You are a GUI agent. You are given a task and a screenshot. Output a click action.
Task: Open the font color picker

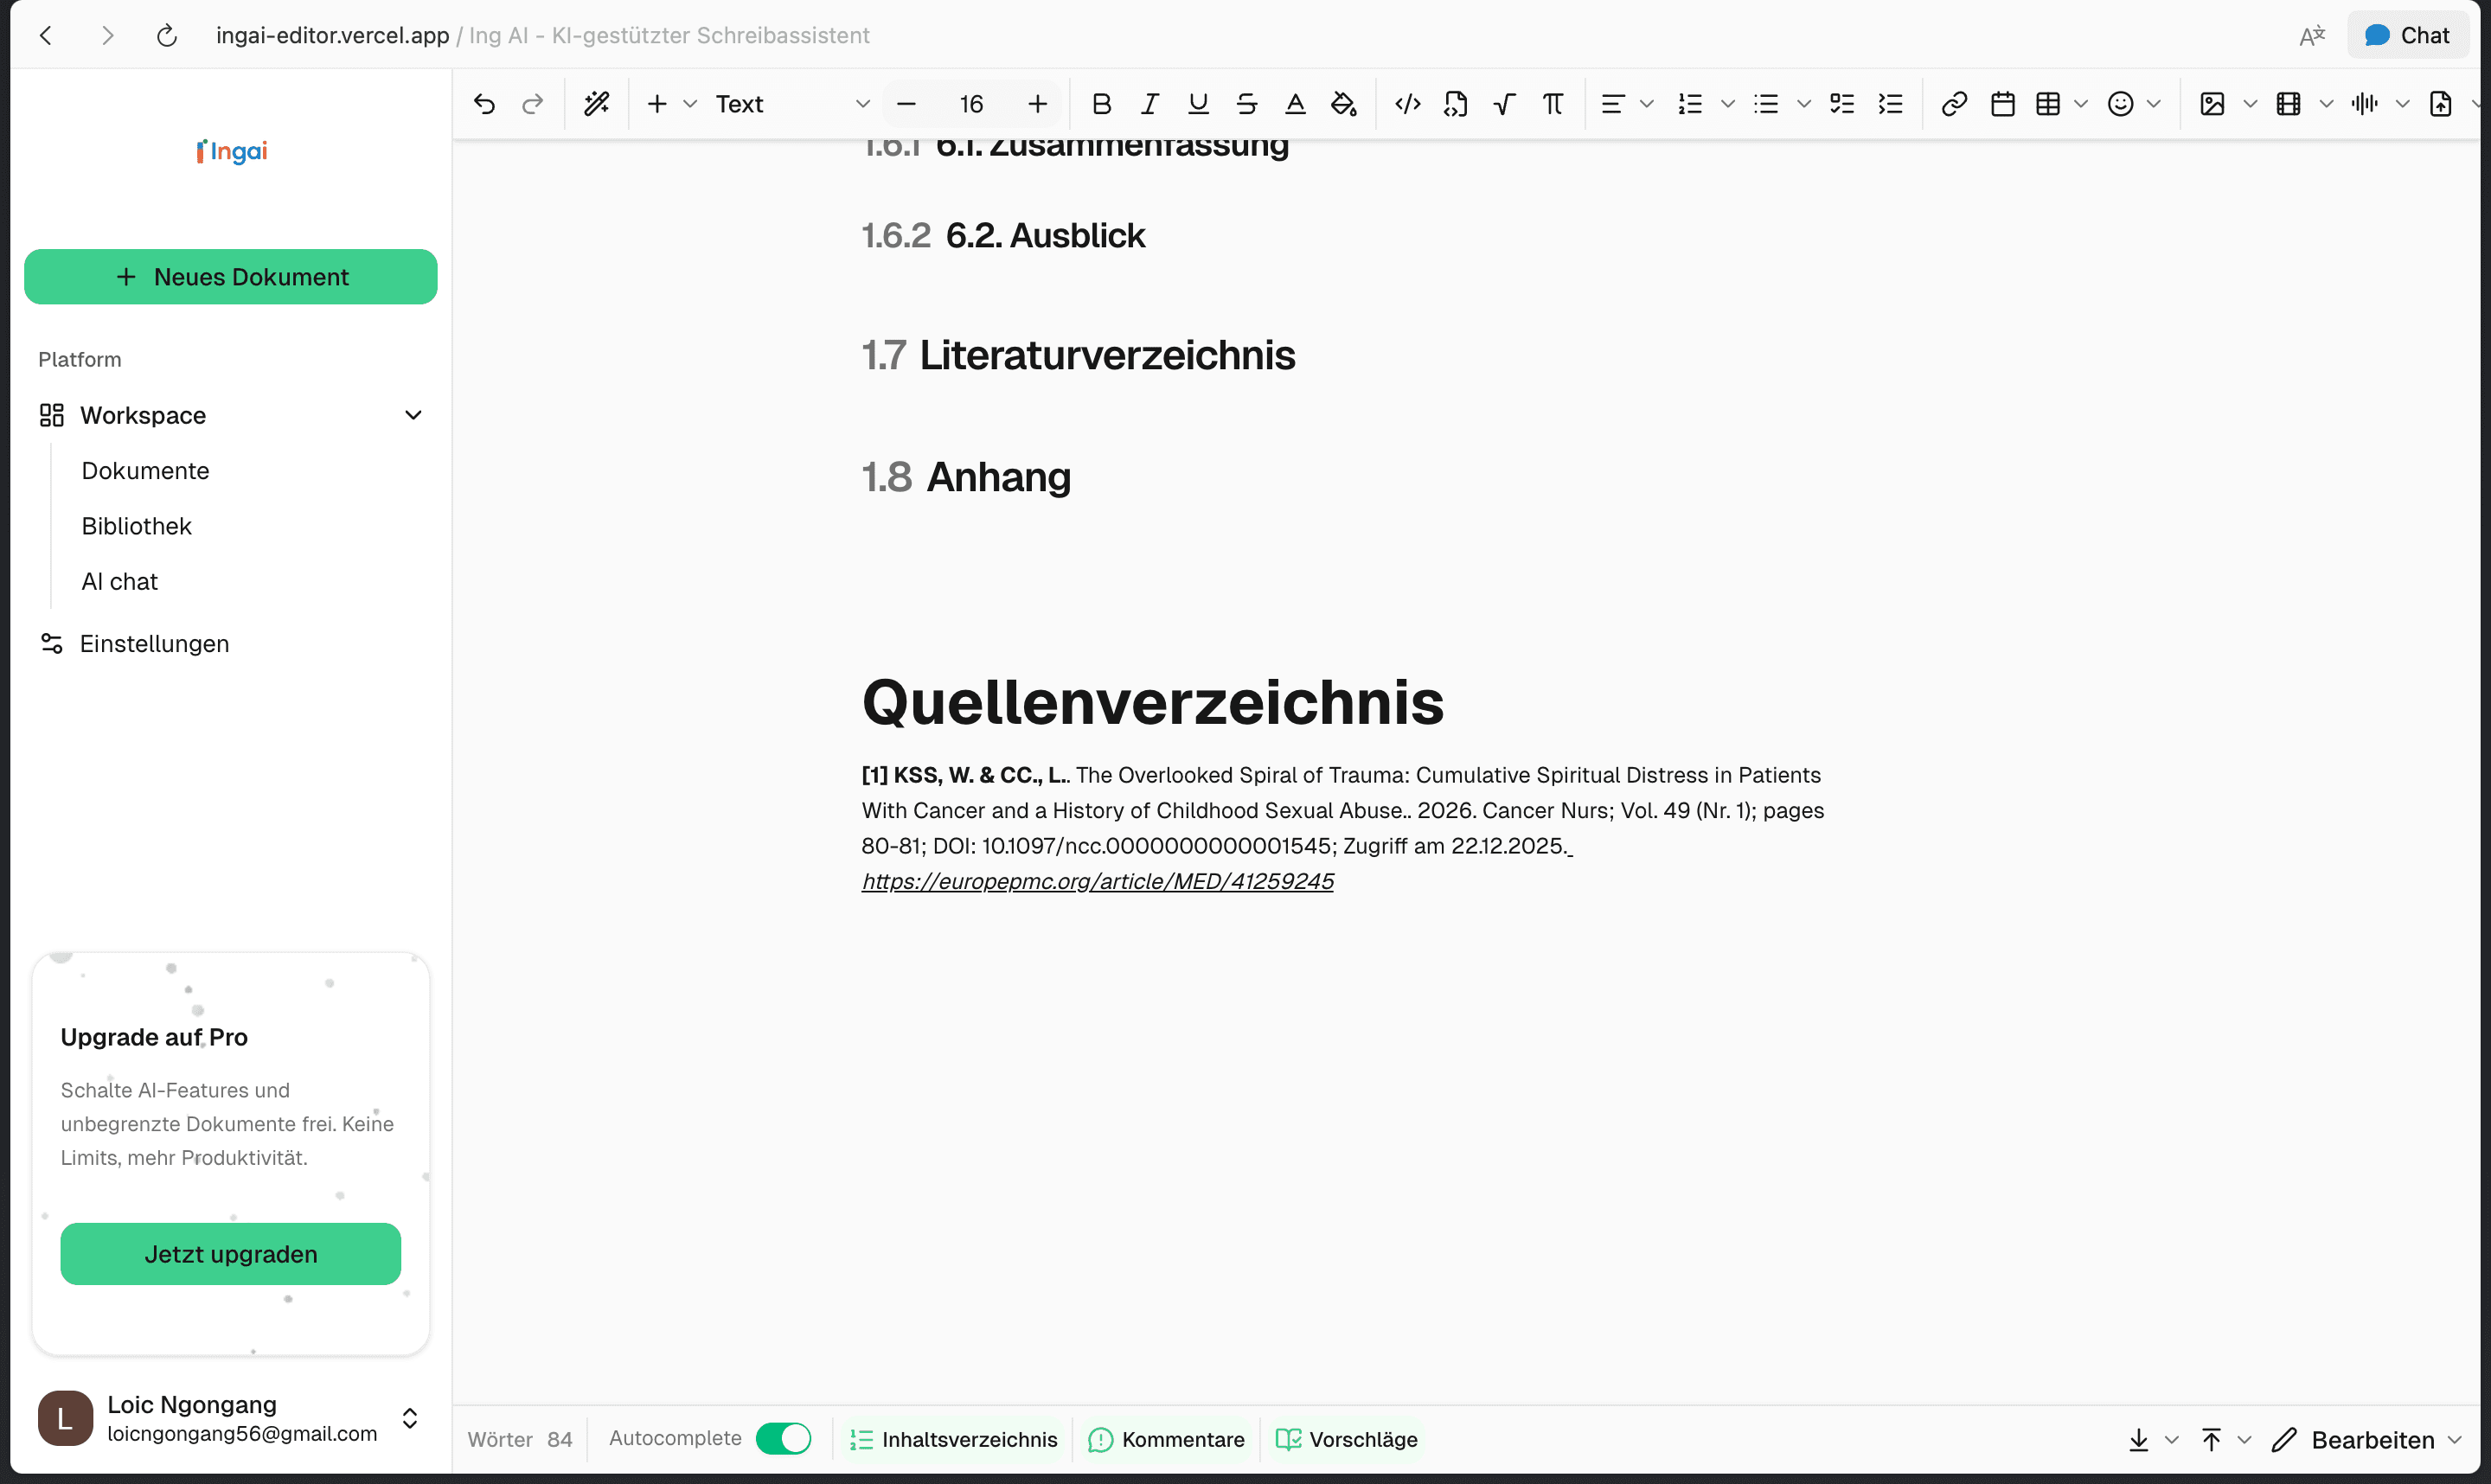point(1295,103)
